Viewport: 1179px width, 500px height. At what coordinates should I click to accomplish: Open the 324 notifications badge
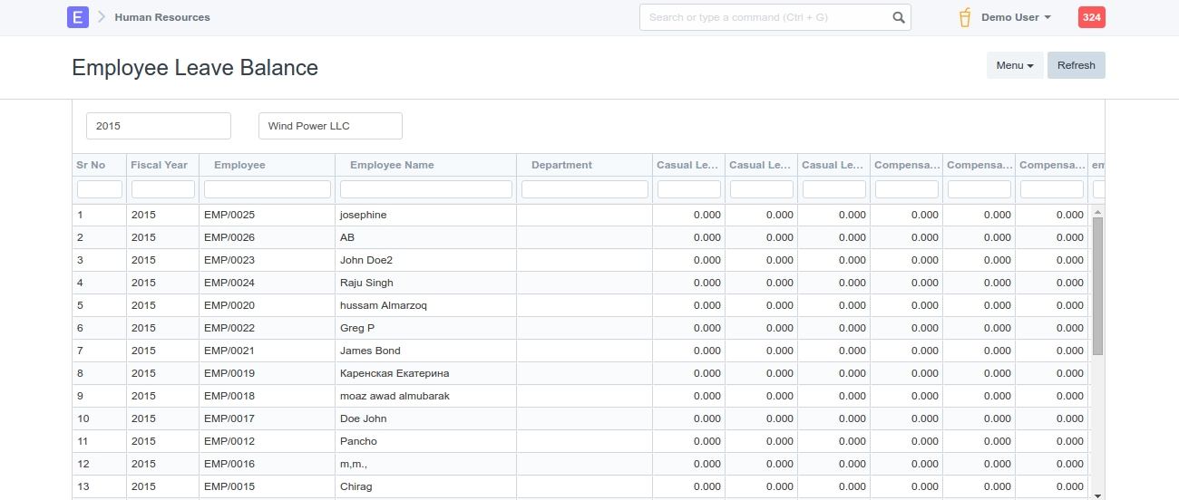click(1091, 17)
